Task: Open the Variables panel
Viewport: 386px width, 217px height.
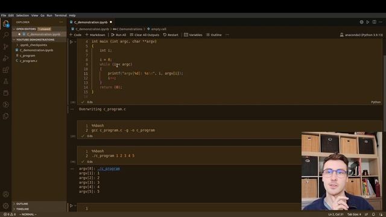Action: tap(193, 35)
